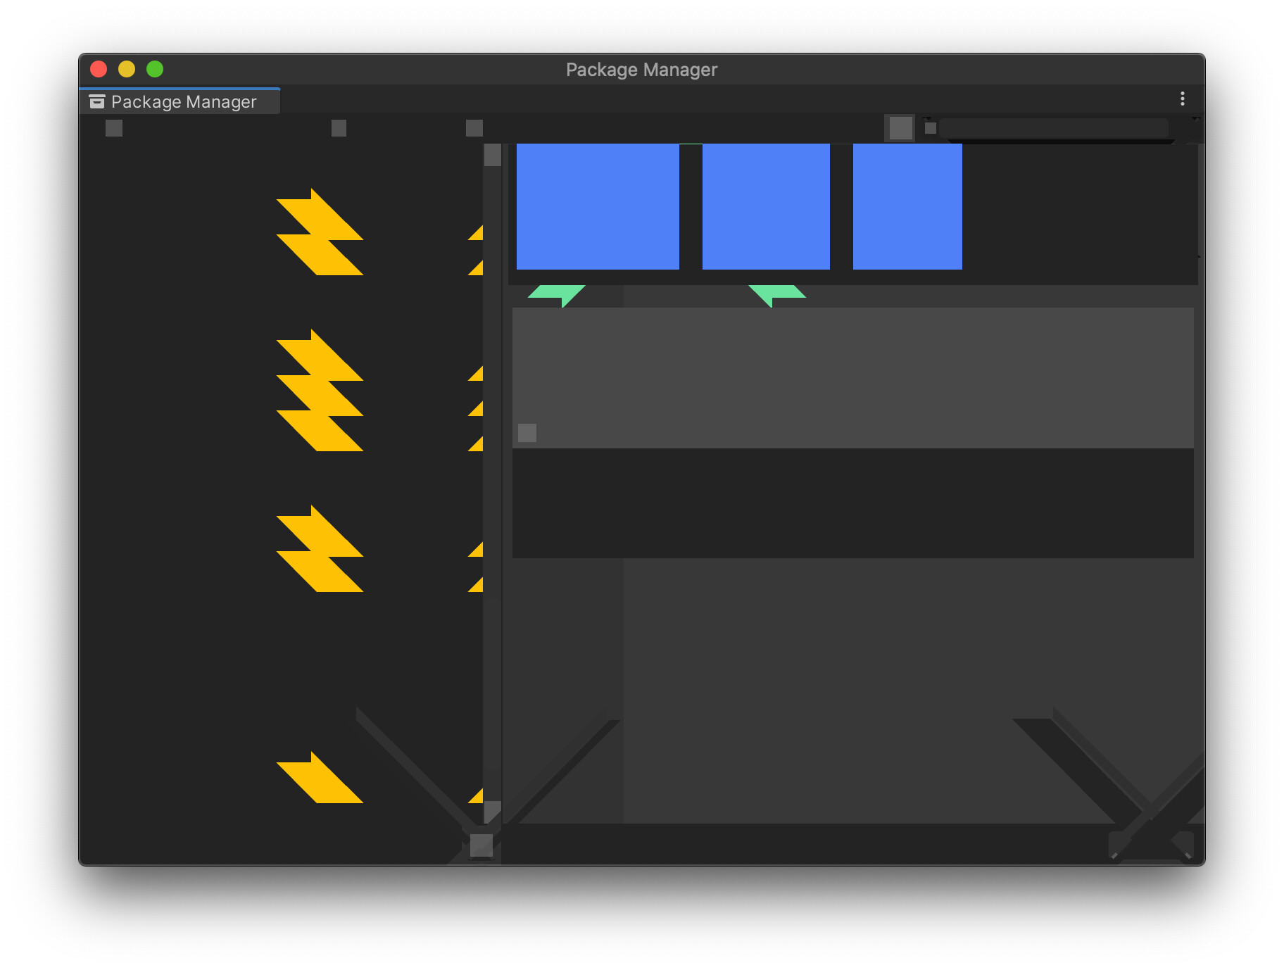Open the packages scope dropdown

(473, 127)
